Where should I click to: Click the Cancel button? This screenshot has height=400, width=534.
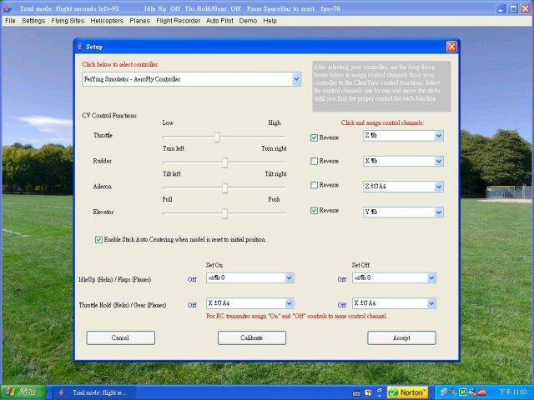[x=120, y=337]
